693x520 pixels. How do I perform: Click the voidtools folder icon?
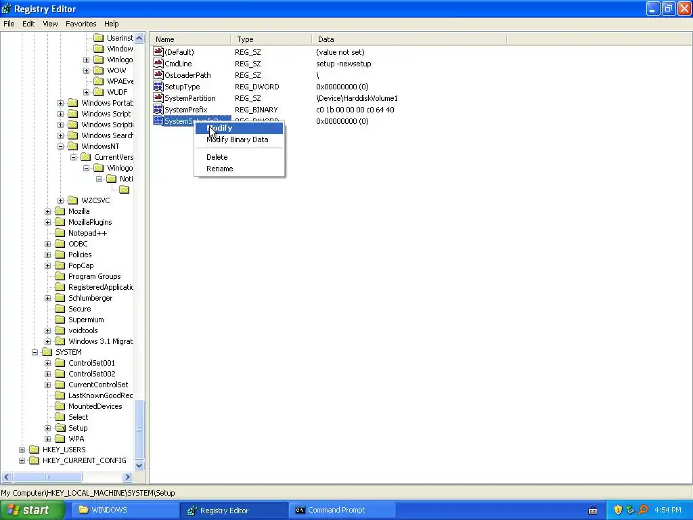coord(60,330)
